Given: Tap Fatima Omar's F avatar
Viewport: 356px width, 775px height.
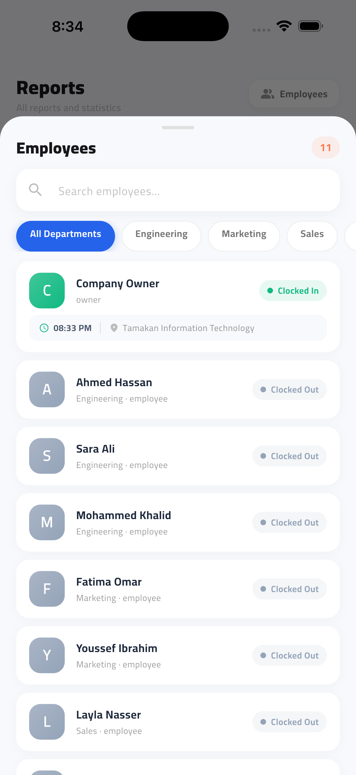Looking at the screenshot, I should point(47,589).
